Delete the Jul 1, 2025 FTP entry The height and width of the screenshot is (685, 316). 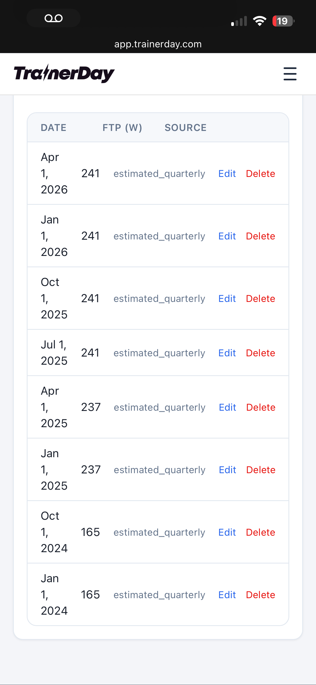click(260, 353)
